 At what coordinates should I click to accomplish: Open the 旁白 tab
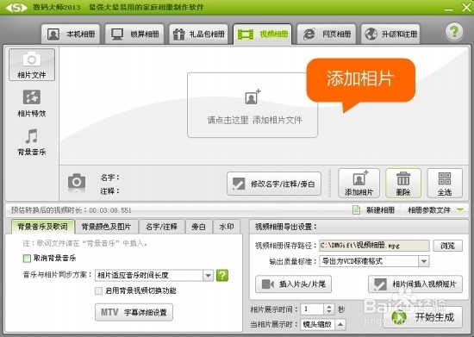pyautogui.click(x=198, y=227)
